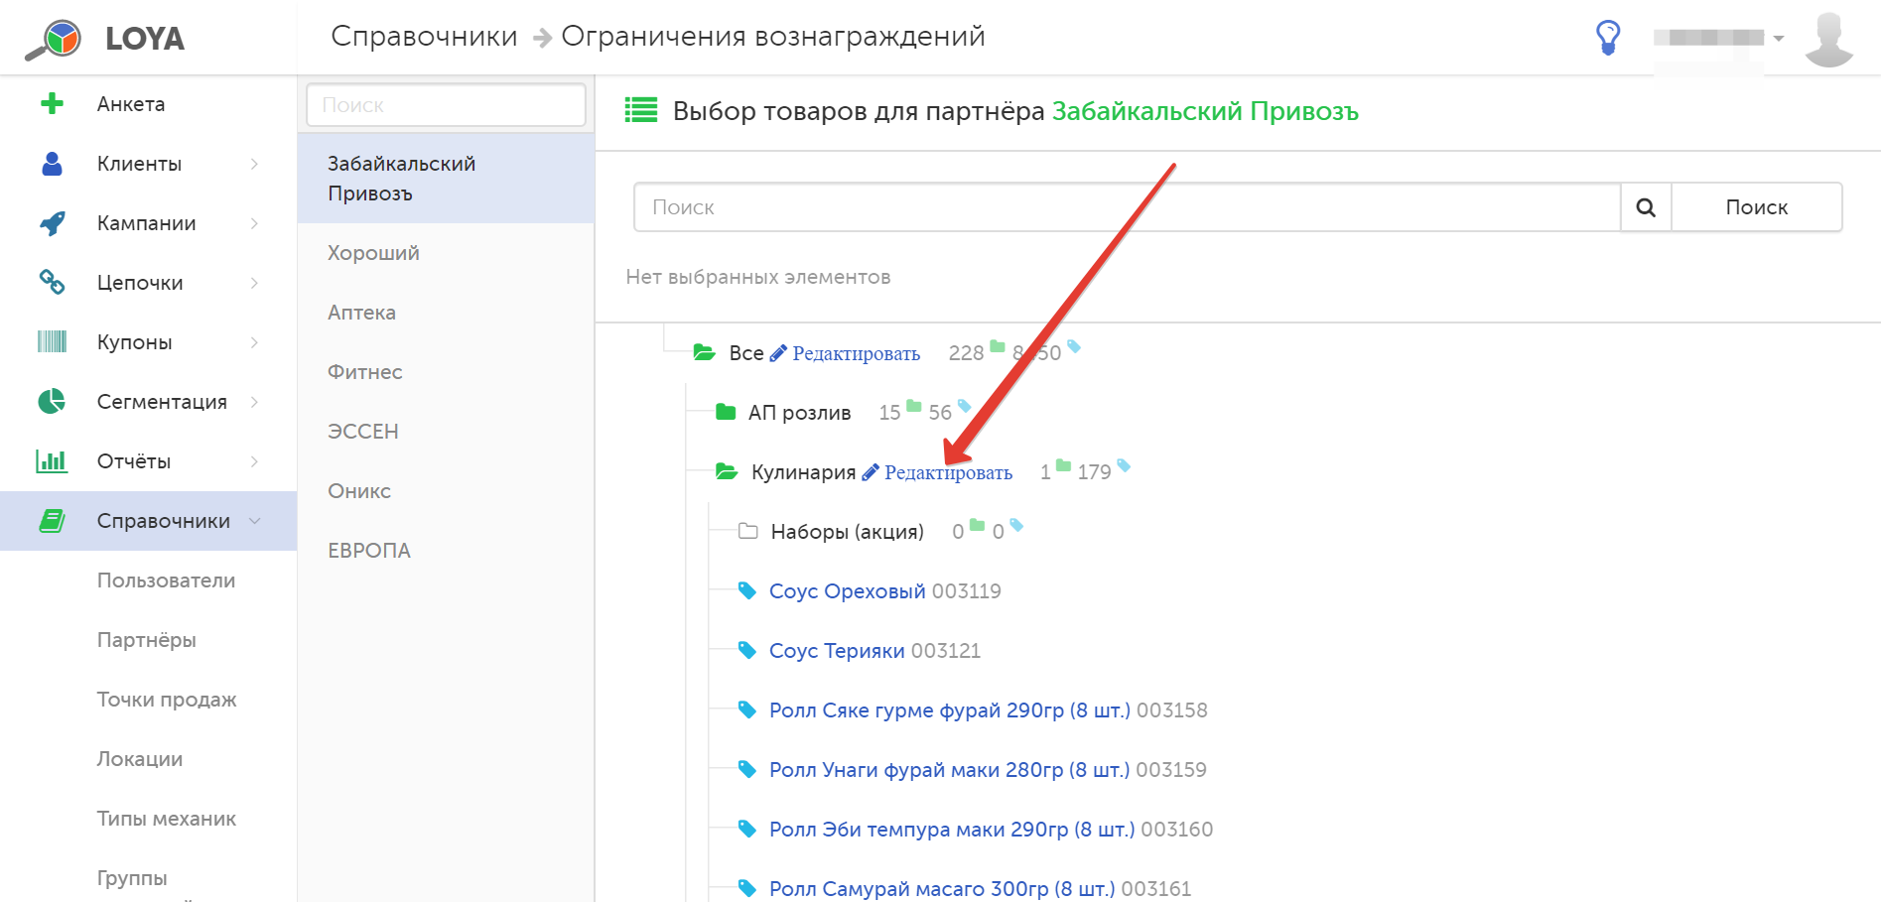Click product link Ролл Сяке гурме фурай
The height and width of the screenshot is (902, 1881).
(x=950, y=710)
